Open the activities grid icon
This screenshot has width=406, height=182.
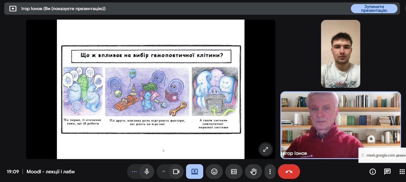(x=402, y=172)
